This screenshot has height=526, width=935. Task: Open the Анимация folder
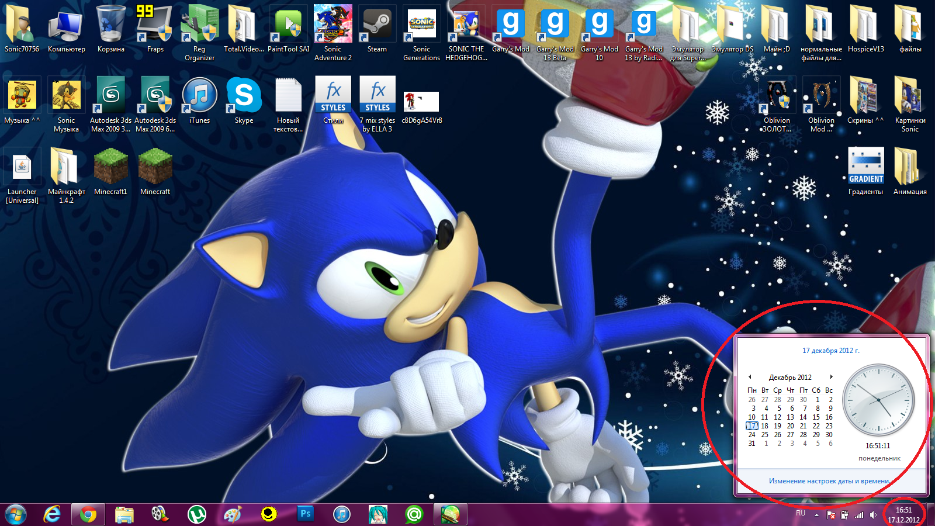tap(910, 172)
